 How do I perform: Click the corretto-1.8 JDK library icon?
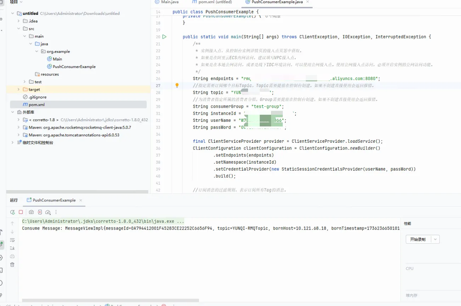pos(25,120)
